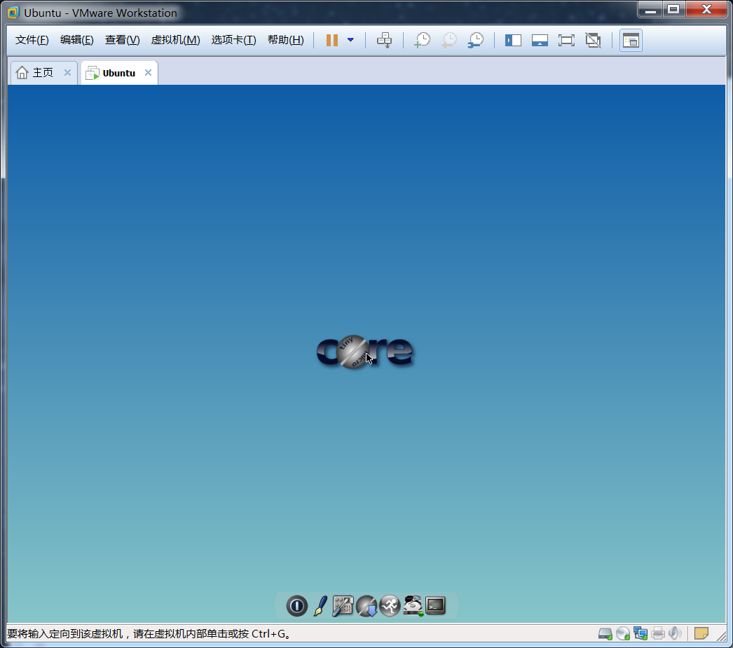Toggle the library sidebar view
733x648 pixels.
(513, 40)
